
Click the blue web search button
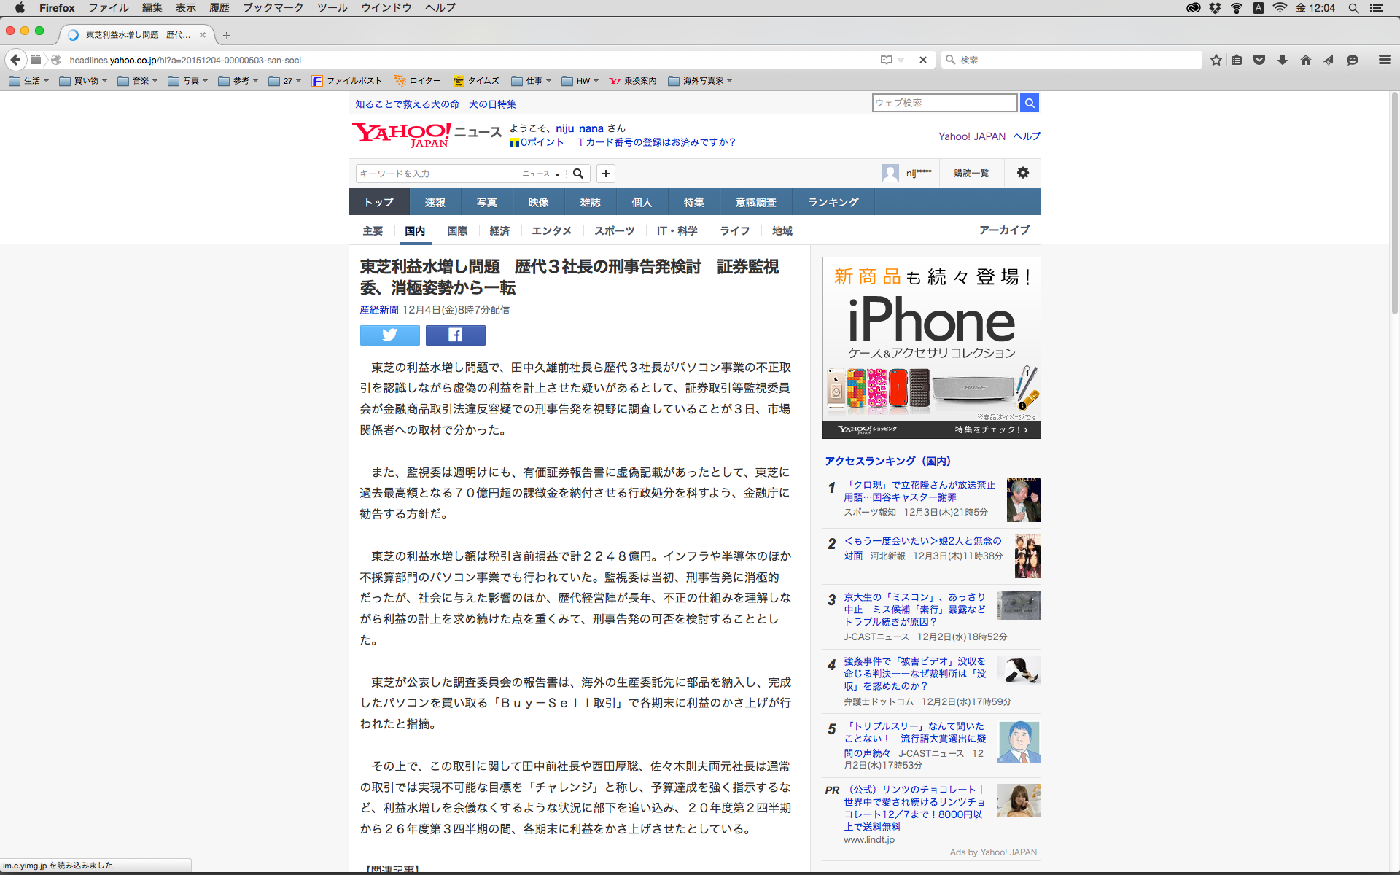[1030, 103]
